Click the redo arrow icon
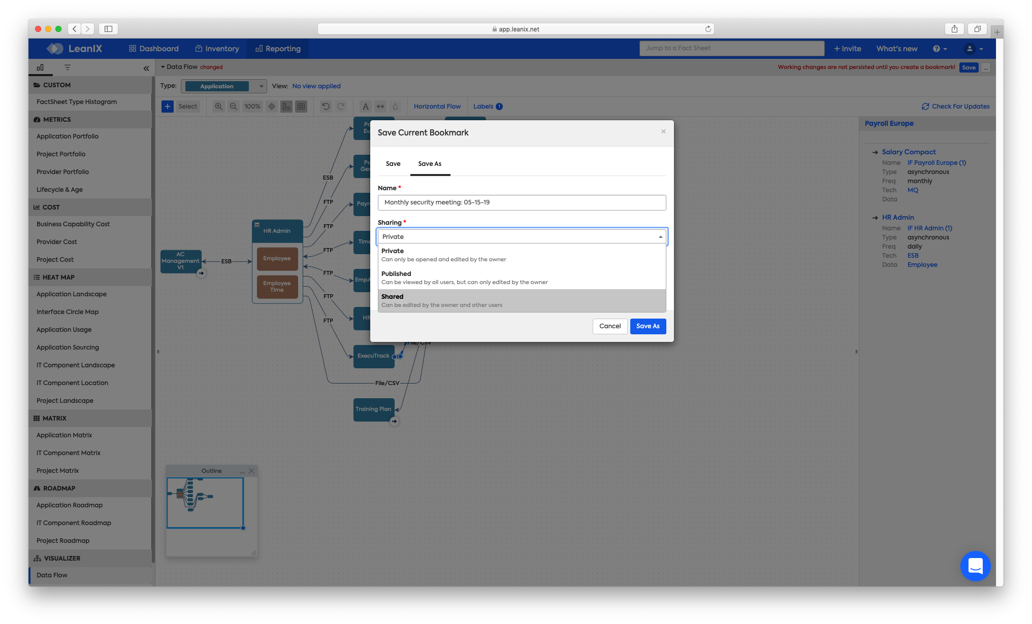 [341, 107]
